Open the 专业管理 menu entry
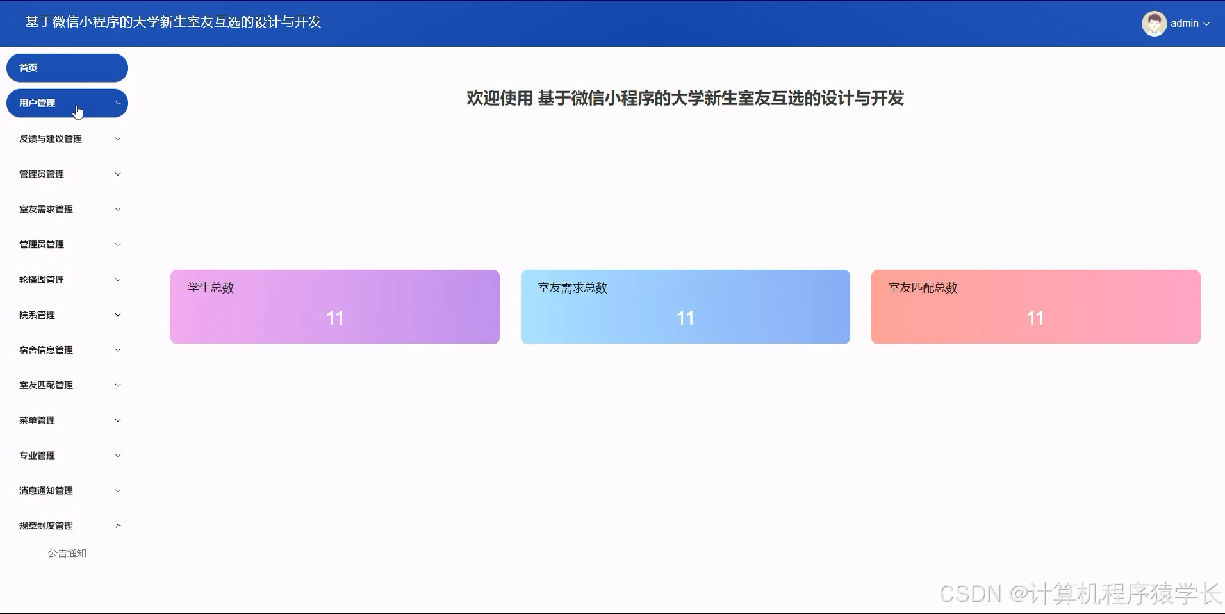1225x614 pixels. tap(67, 456)
